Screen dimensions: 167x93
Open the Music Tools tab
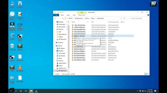82,15
